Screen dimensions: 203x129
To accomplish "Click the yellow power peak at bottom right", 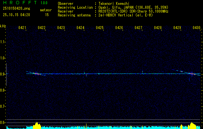I will coord(193,125).
